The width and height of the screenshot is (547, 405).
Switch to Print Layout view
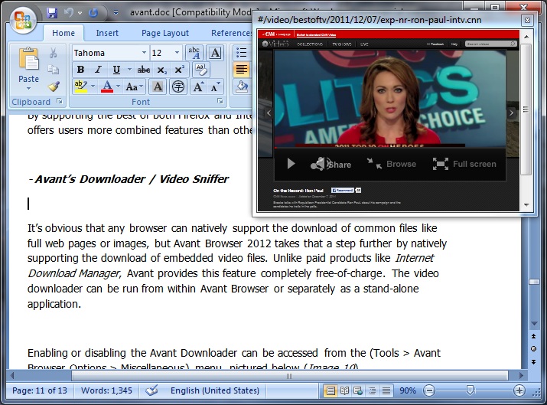pyautogui.click(x=330, y=390)
